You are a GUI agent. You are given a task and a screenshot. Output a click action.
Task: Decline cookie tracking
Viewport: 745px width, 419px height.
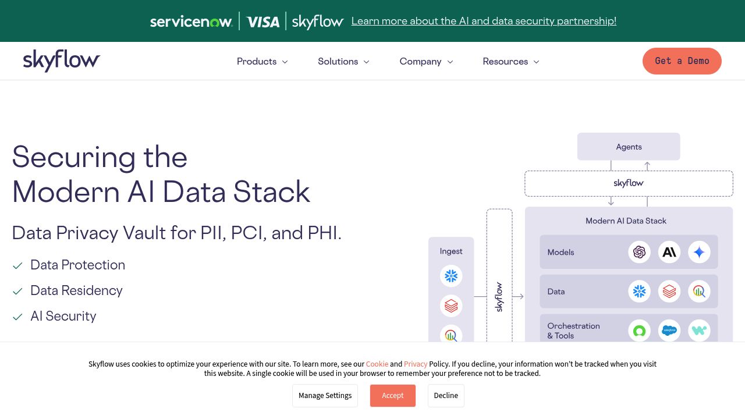[x=446, y=396]
